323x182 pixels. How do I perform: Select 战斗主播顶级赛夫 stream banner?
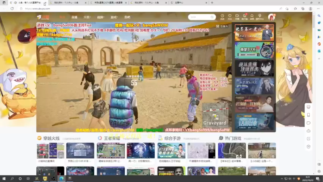254,68
